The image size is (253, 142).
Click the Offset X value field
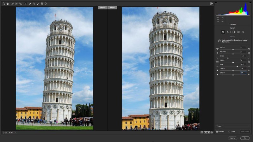pyautogui.click(x=243, y=68)
